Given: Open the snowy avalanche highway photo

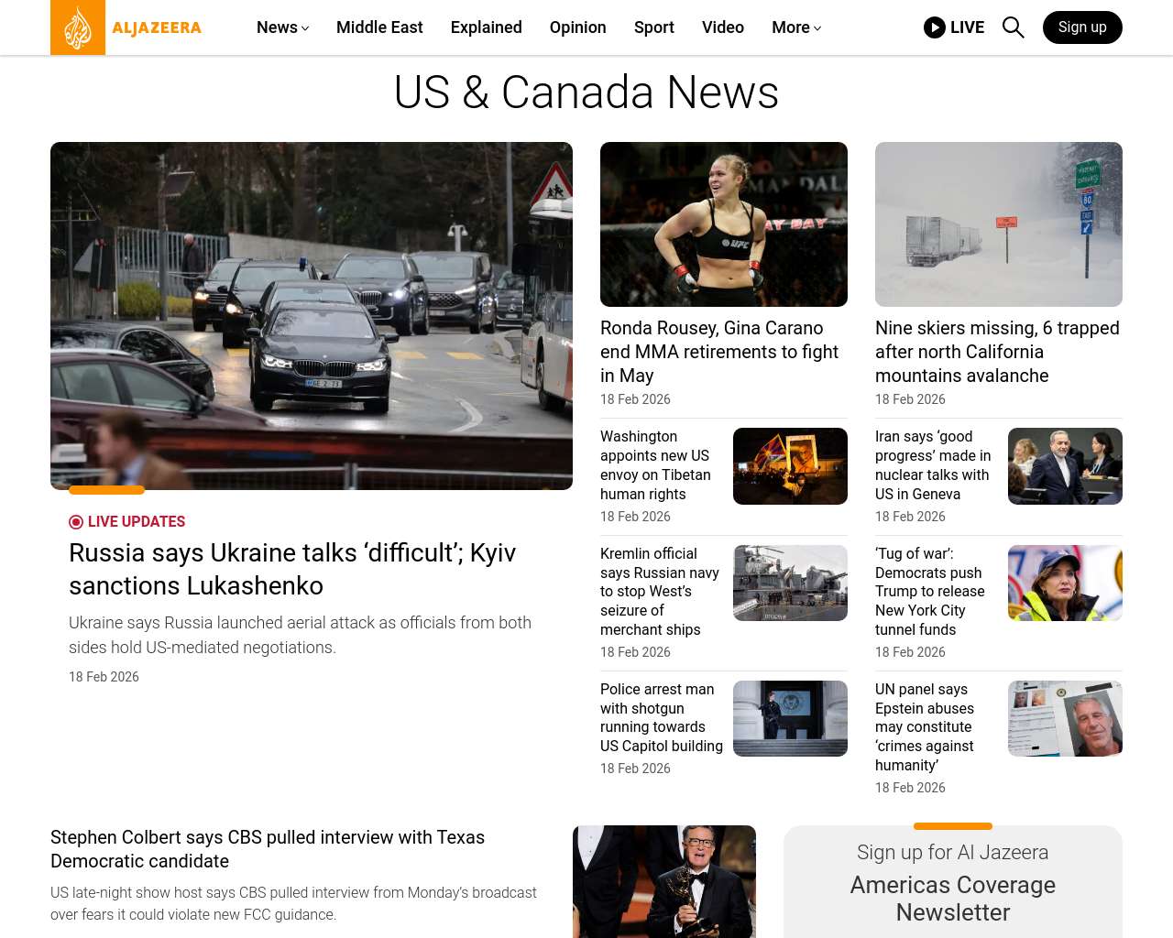Looking at the screenshot, I should 998,224.
